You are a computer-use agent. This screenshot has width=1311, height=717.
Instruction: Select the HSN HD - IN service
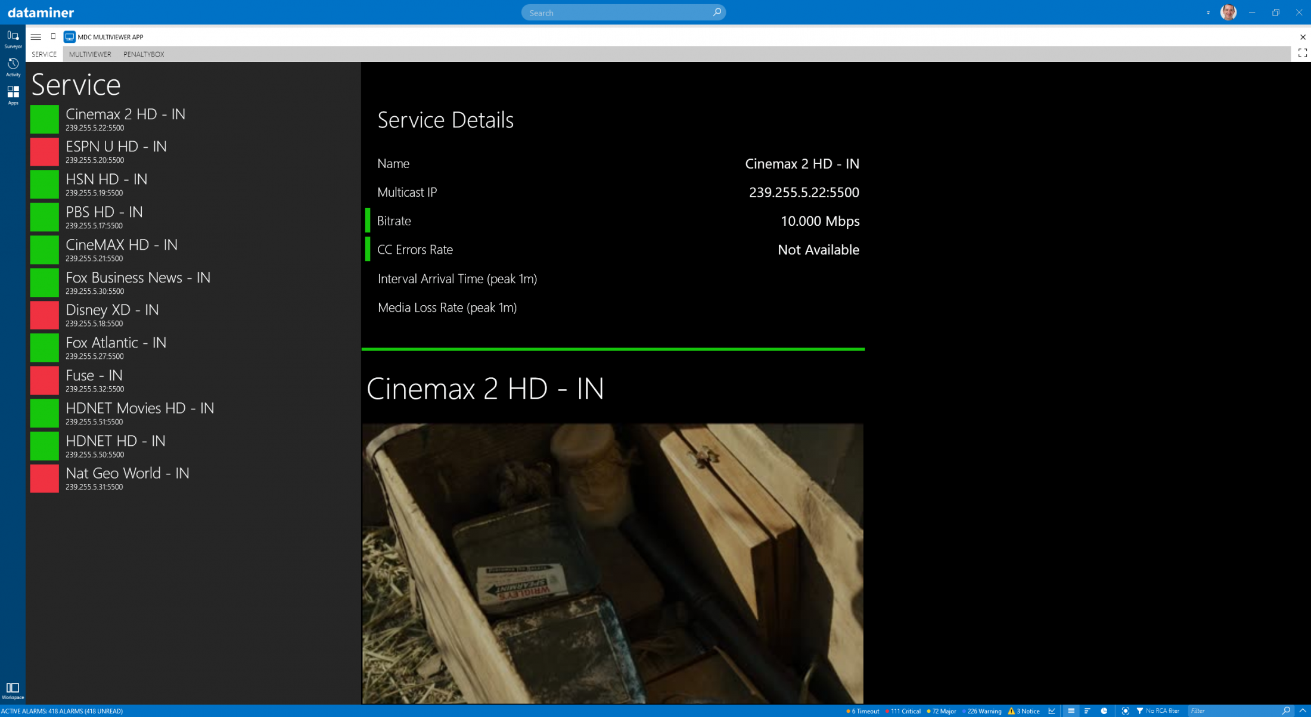(x=194, y=185)
